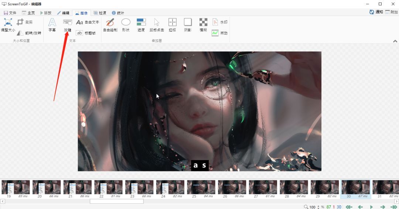Click the main frame preview image

tap(199, 111)
